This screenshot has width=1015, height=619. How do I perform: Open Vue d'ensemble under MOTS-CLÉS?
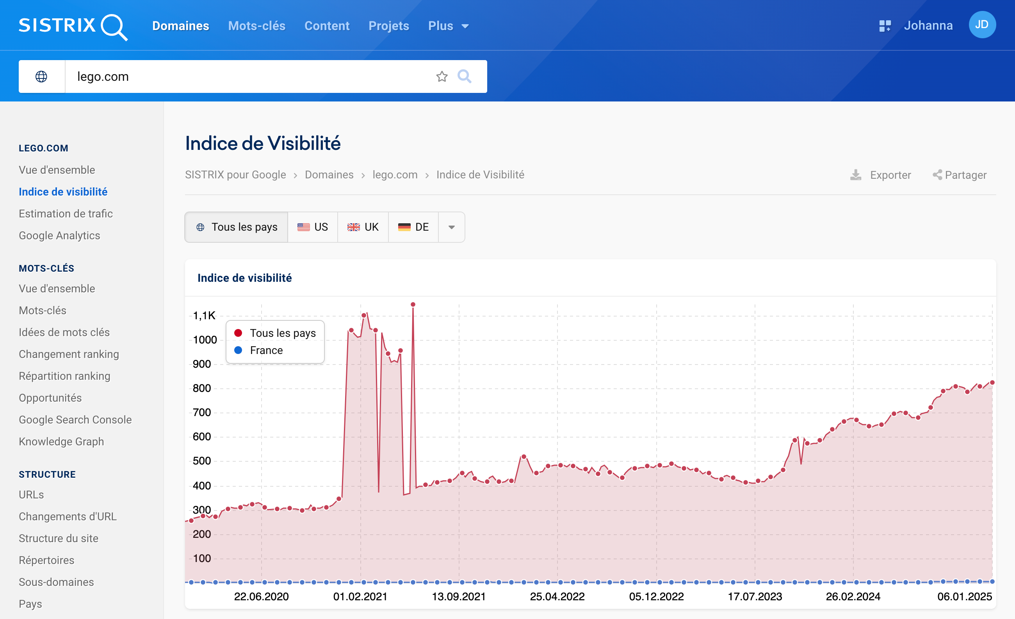[57, 289]
